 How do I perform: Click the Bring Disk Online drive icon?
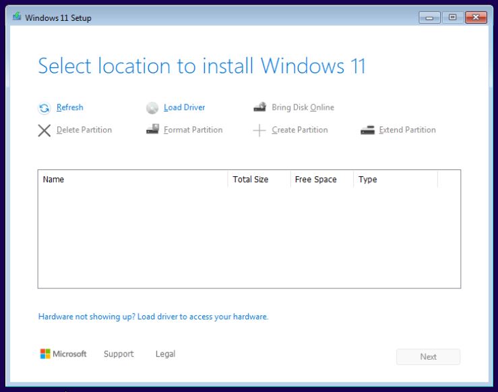pyautogui.click(x=260, y=107)
